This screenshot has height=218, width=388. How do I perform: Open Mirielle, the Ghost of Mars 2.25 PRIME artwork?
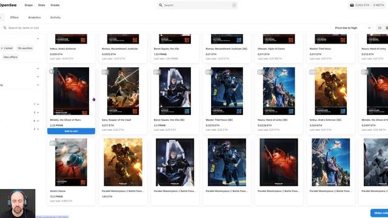pos(72,91)
